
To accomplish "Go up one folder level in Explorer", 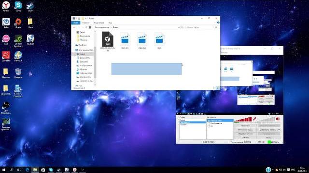I will click(x=86, y=27).
